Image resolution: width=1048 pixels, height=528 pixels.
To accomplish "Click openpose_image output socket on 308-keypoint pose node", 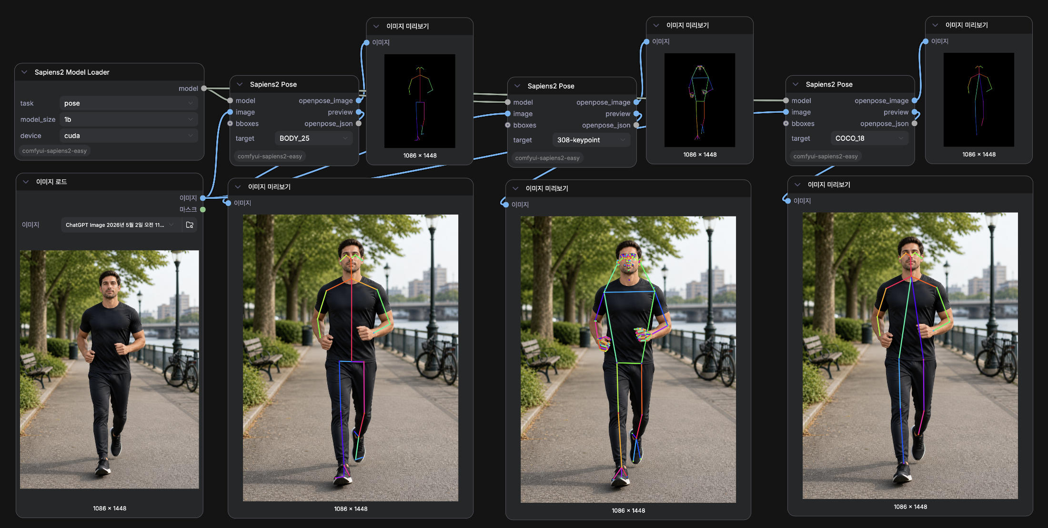I will pos(636,102).
